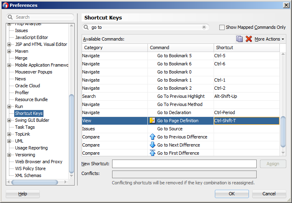Select Issues in the preferences tree

point(22,30)
